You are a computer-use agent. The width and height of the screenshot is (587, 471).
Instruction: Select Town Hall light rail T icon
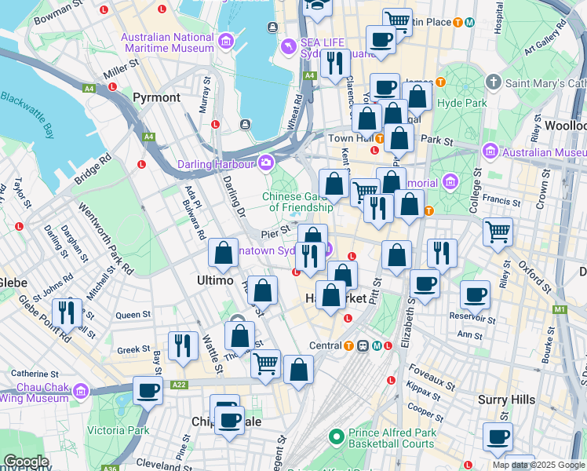380,139
